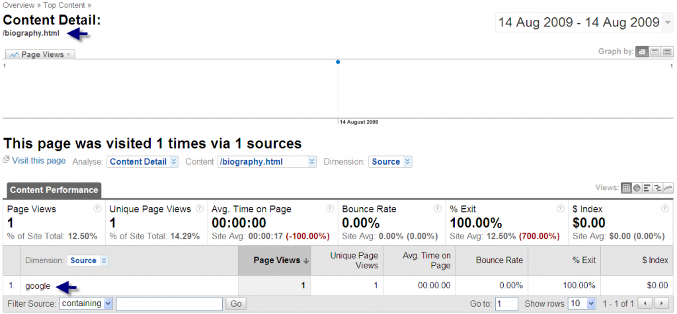Click help icon for $ Index metric

point(666,209)
